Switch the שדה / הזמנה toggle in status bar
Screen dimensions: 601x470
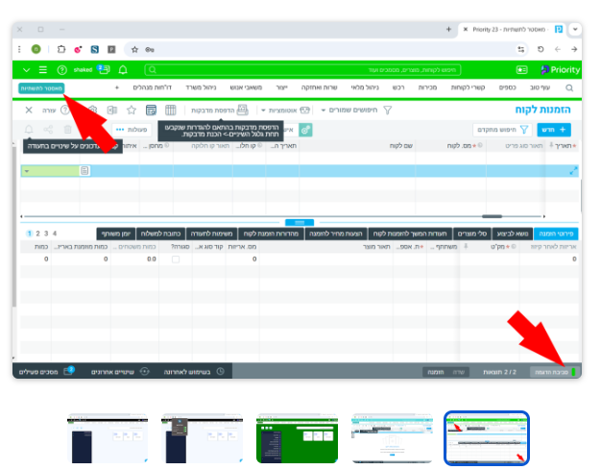pyautogui.click(x=446, y=372)
